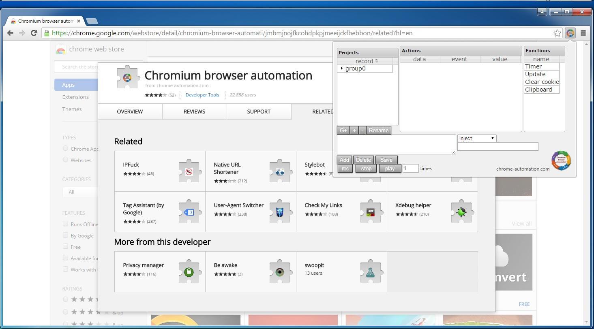Select Apps in the store sidebar
594x329 pixels.
coord(76,85)
